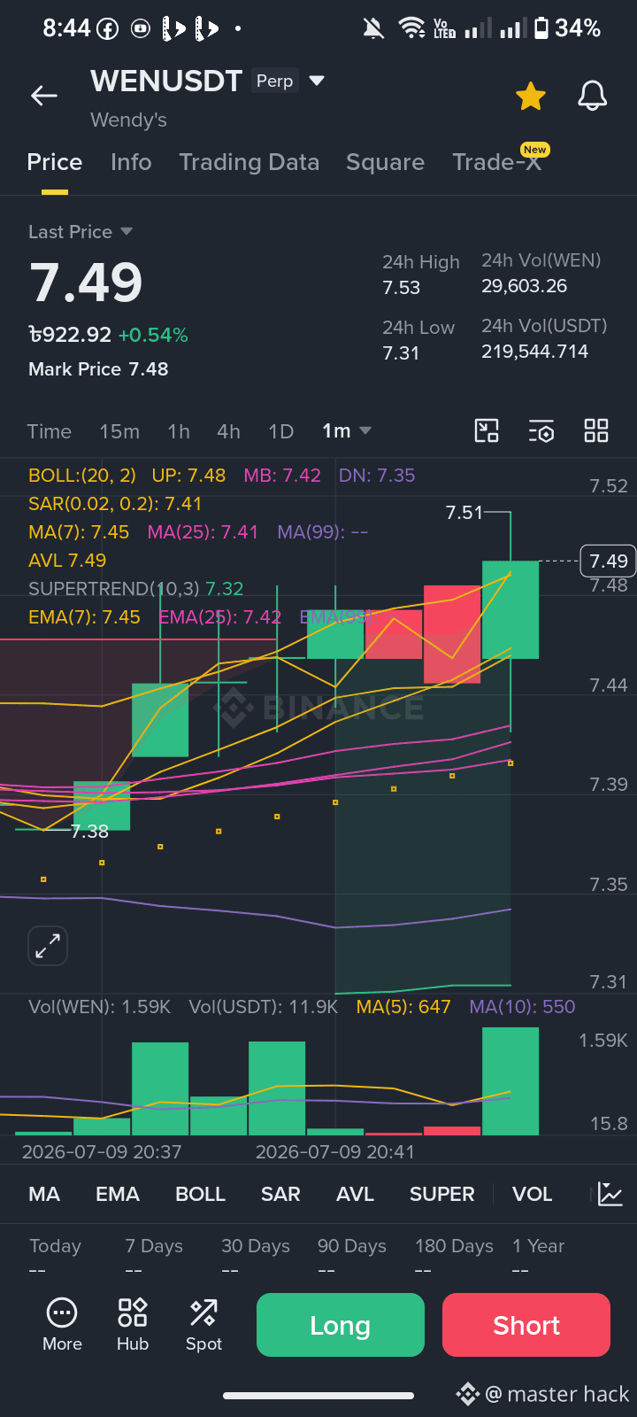Tap the 180 Days performance label
637x1417 pixels.
click(455, 1246)
